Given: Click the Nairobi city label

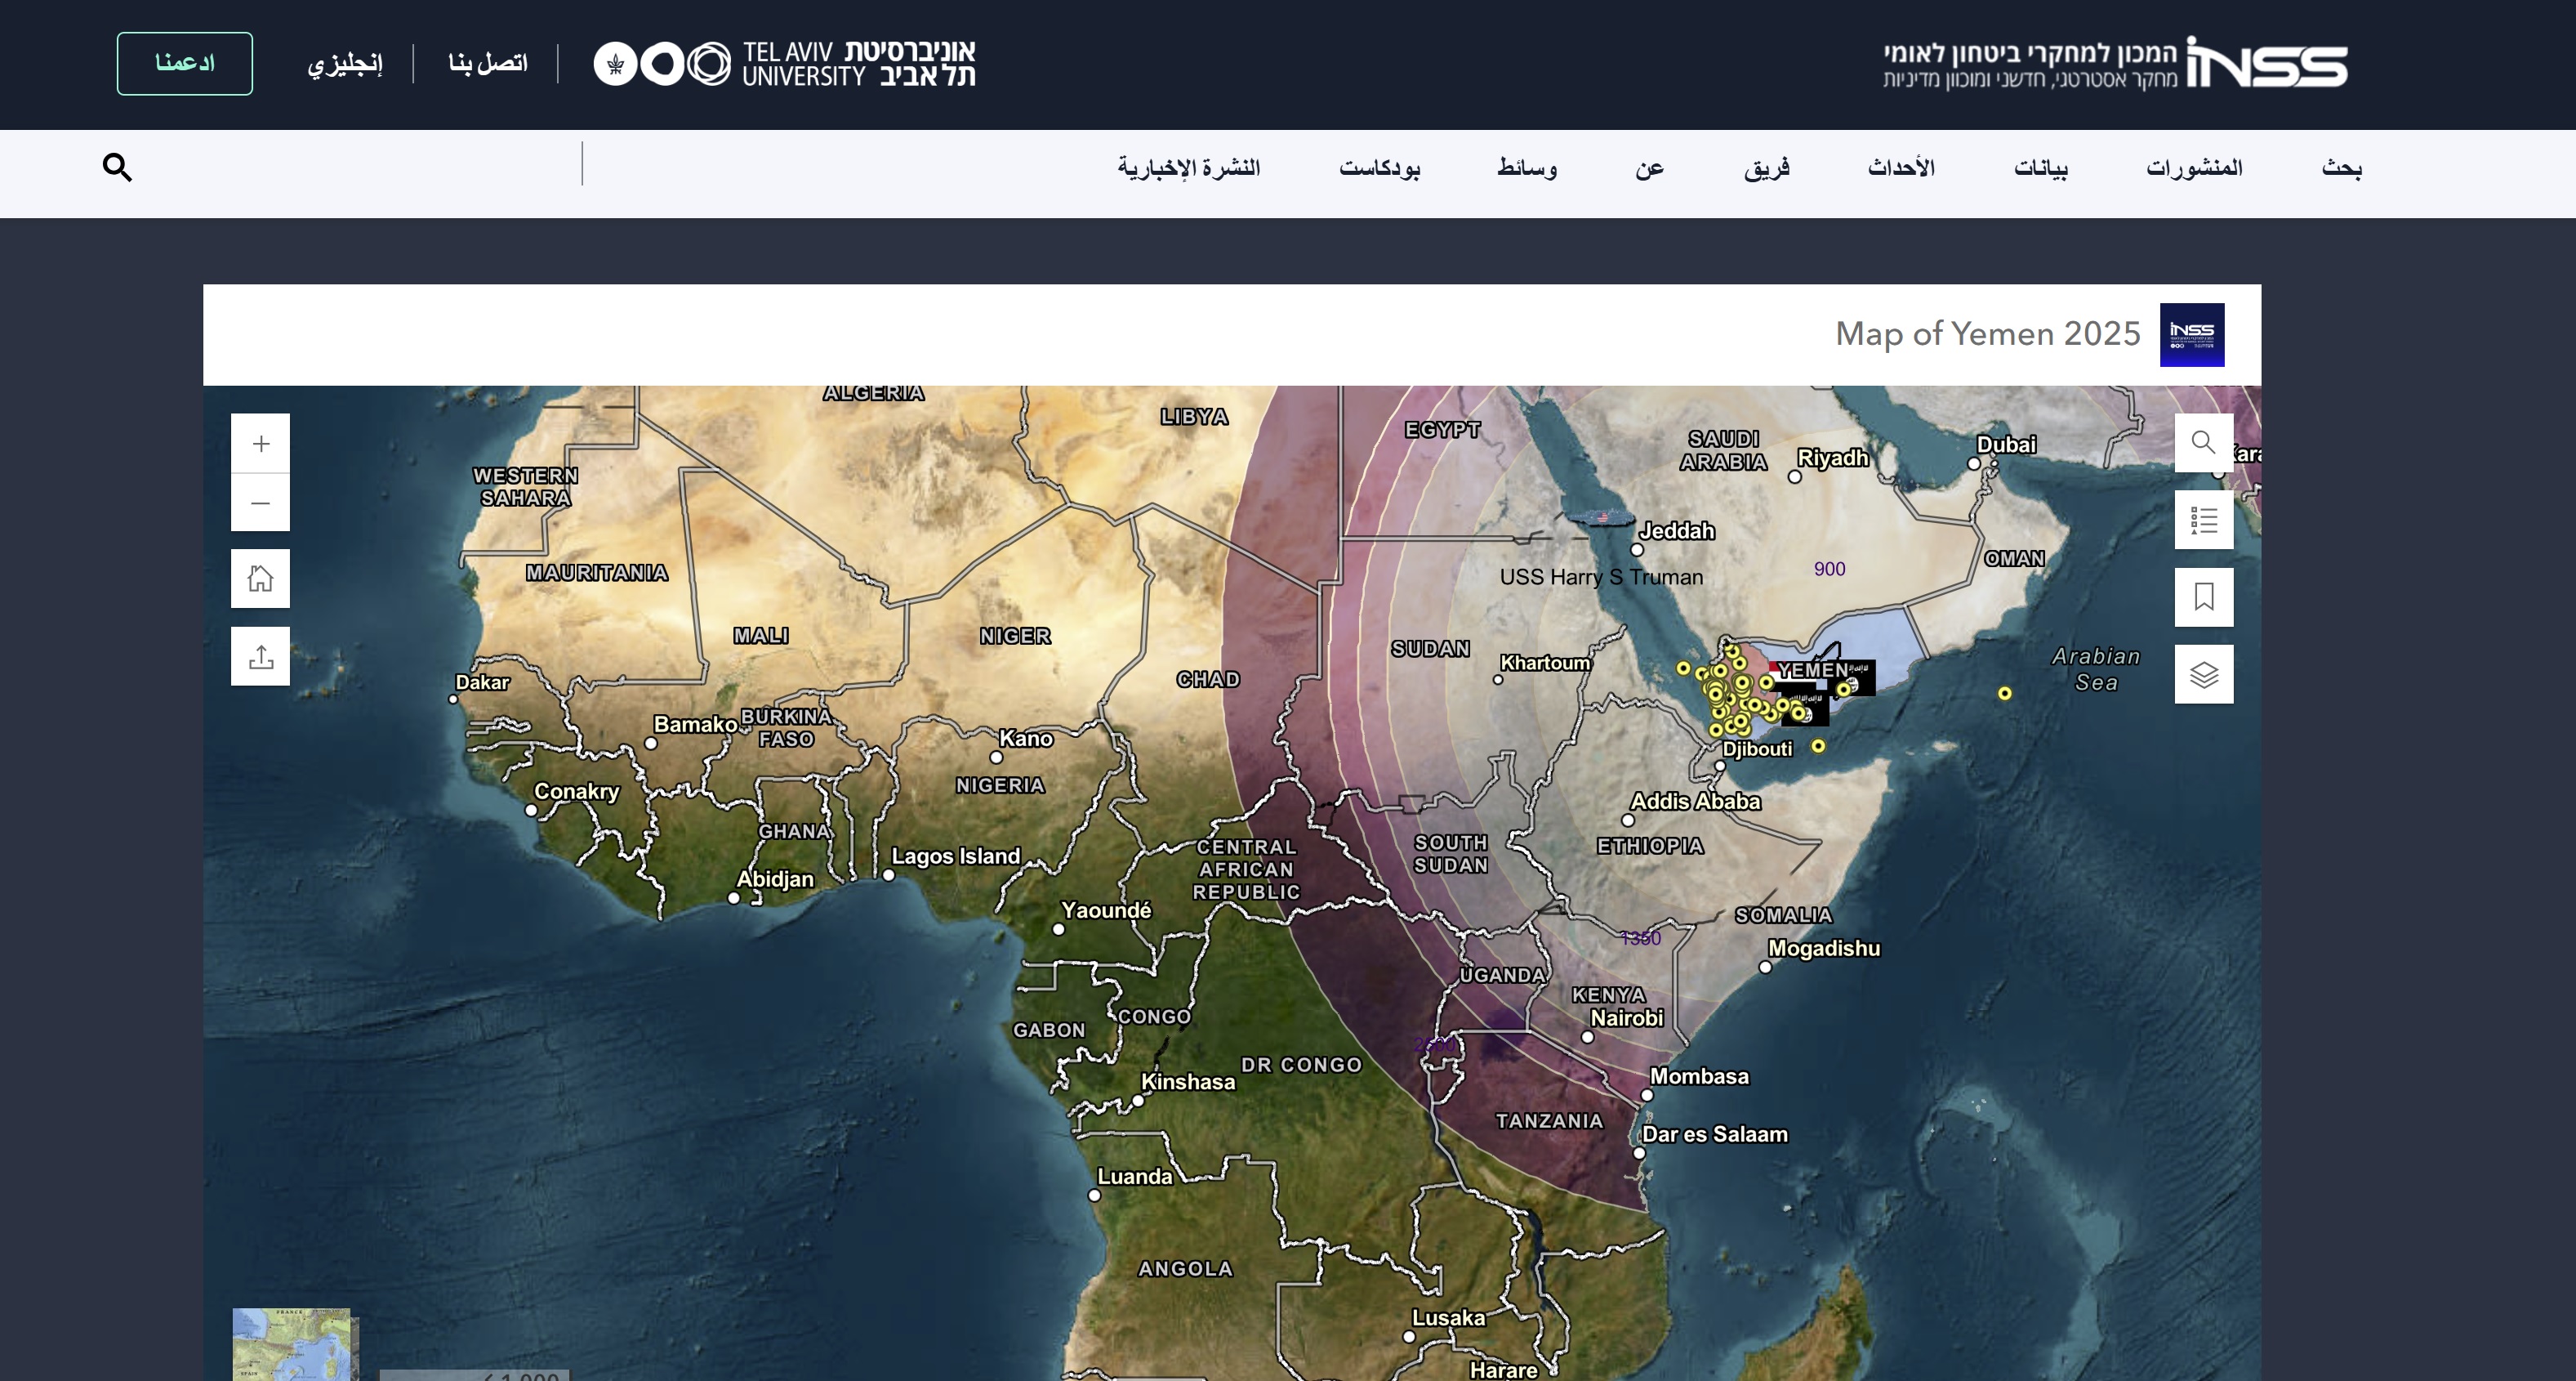Looking at the screenshot, I should [1627, 1019].
